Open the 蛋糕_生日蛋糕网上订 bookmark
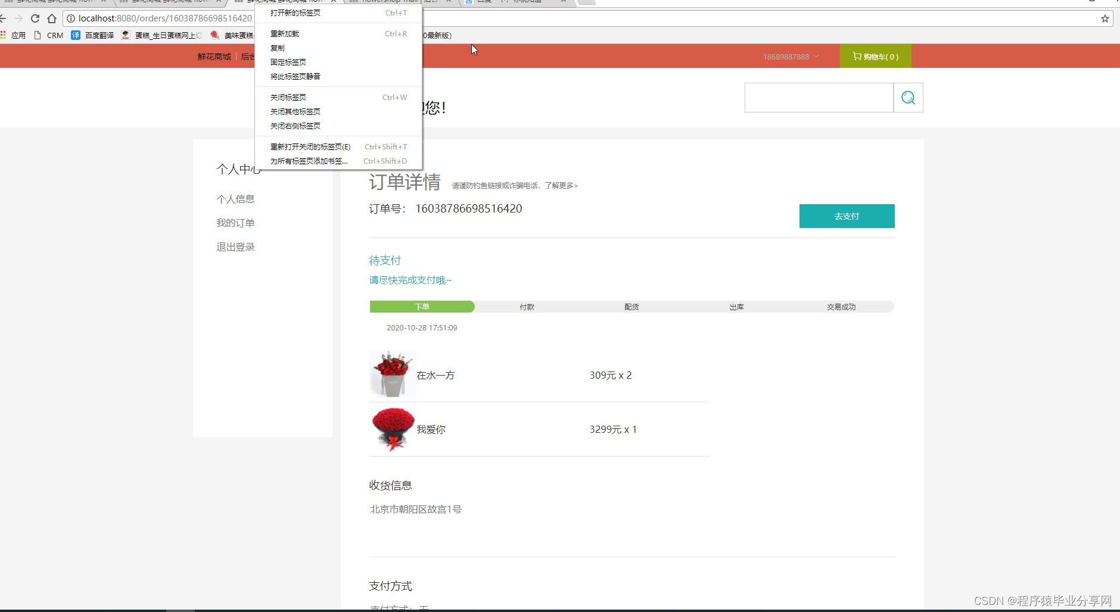The width and height of the screenshot is (1120, 612). (161, 35)
